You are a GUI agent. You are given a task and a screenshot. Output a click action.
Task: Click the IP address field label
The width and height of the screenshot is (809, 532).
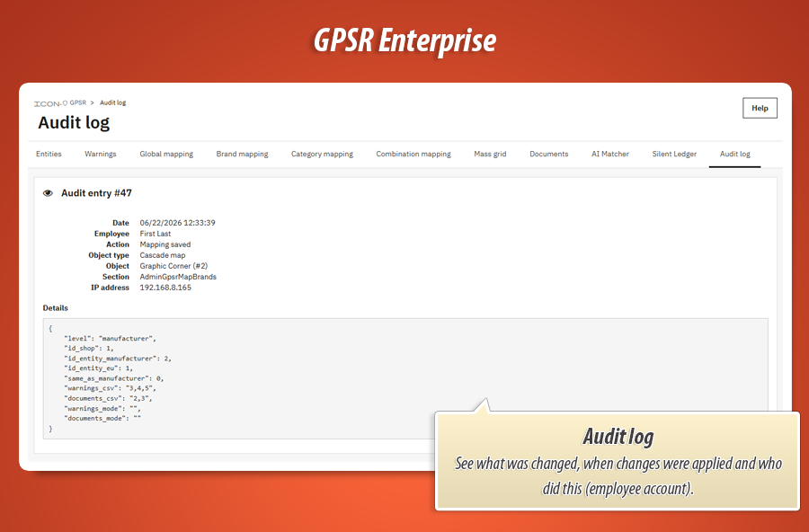coord(111,288)
